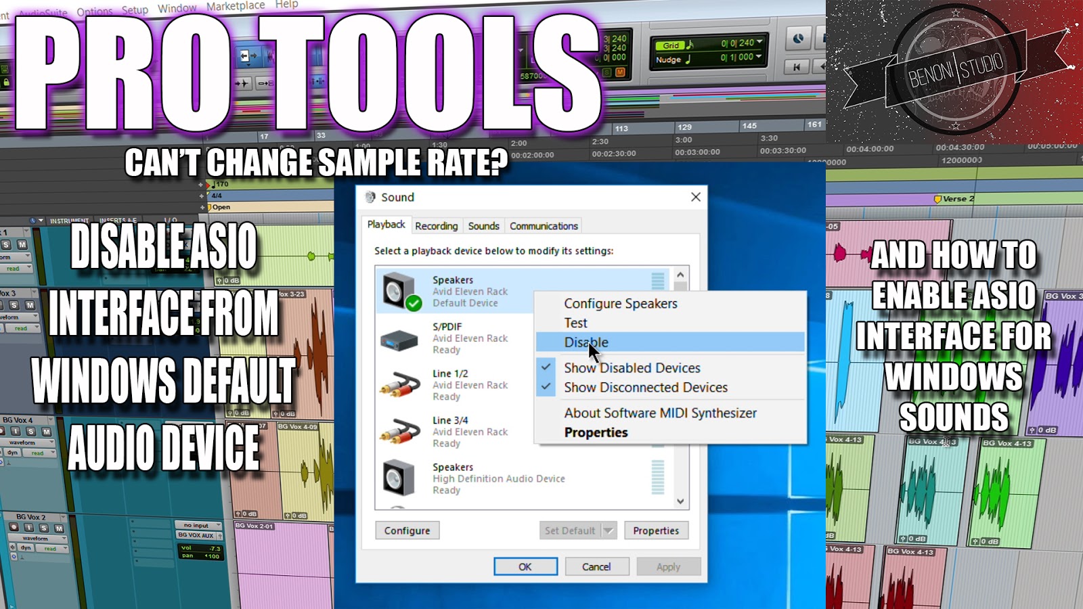Image resolution: width=1083 pixels, height=609 pixels.
Task: Arm record on BG Vox 2 track
Action: [x=14, y=527]
